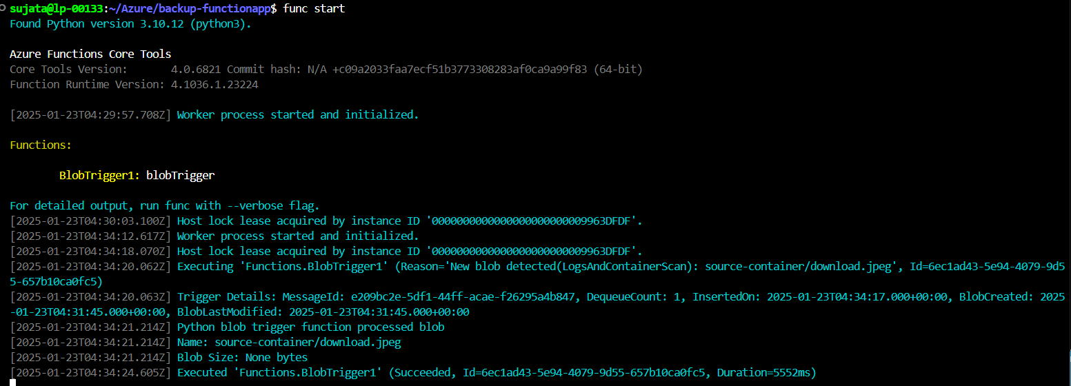Click the commit hash '+c09a2033faa7...' text

click(x=459, y=69)
